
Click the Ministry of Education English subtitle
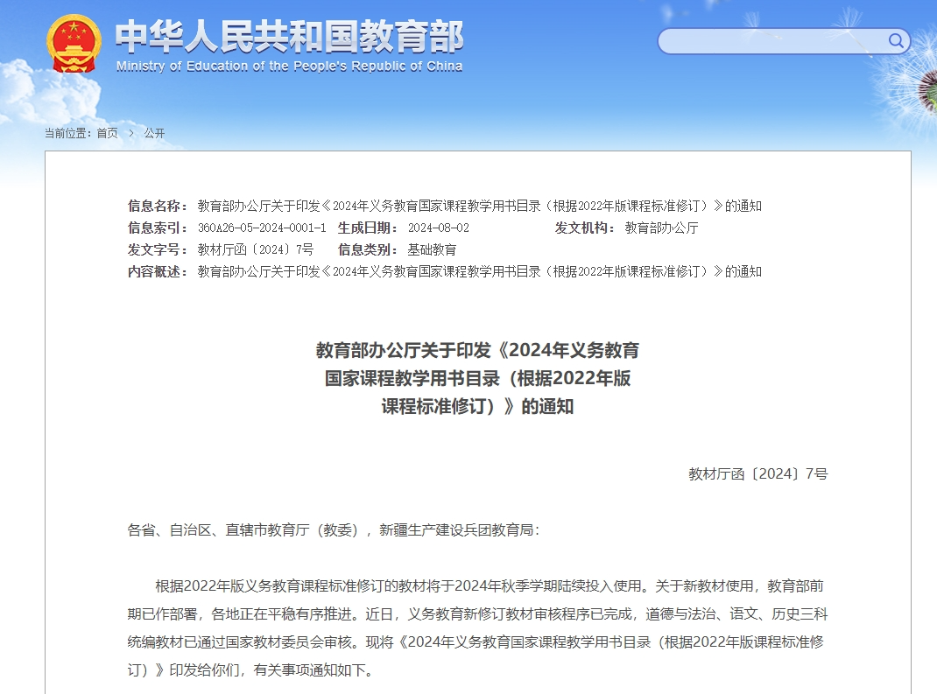[289, 67]
